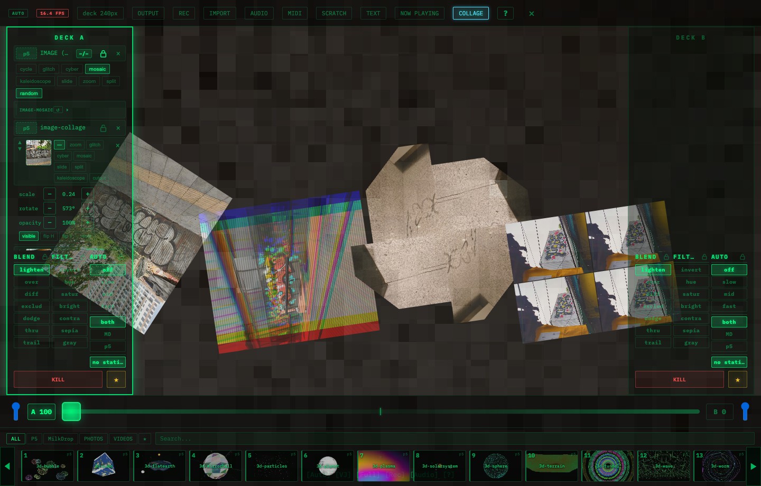Screen dimensions: 761x486
Task: Open the AUDIO menu
Action: click(259, 13)
